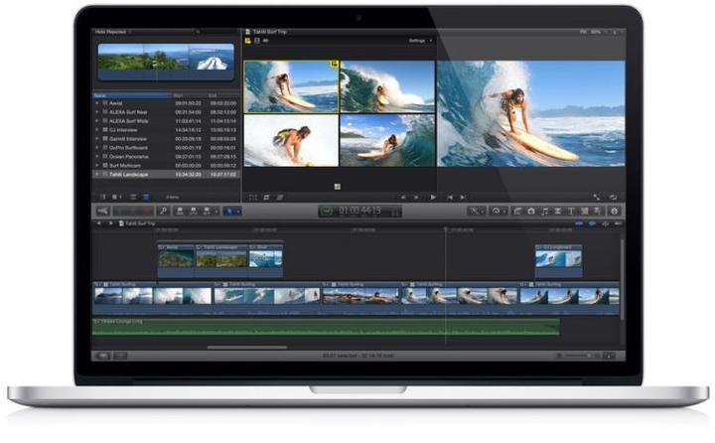Open the Titles browser T icon
715x443 pixels.
tap(570, 211)
